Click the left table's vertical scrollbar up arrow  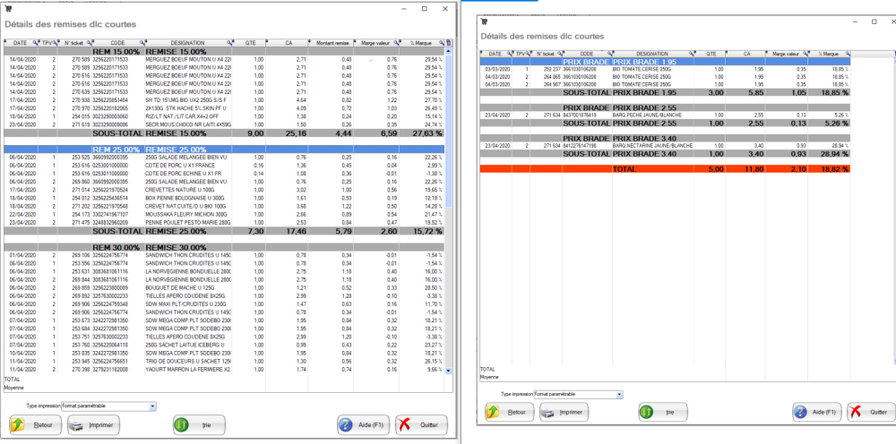click(x=449, y=50)
